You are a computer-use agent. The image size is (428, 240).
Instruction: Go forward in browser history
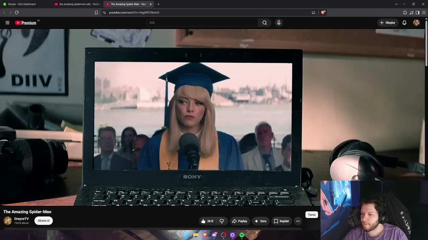pyautogui.click(x=10, y=13)
